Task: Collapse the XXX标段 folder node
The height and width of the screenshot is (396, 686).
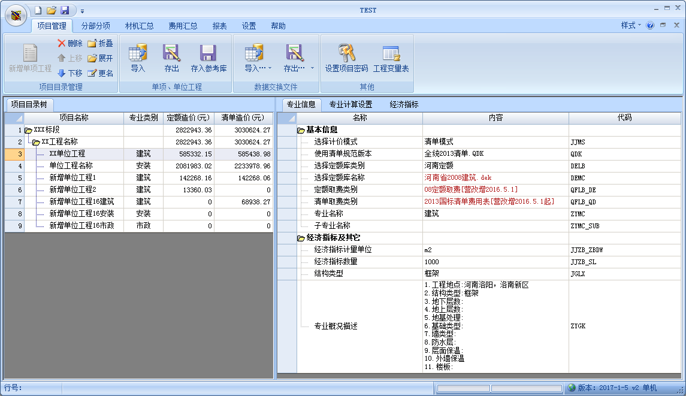Action: (x=28, y=131)
